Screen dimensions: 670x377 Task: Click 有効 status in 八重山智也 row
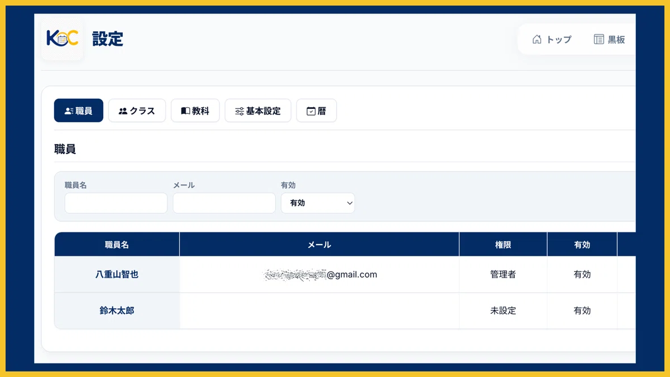click(582, 274)
